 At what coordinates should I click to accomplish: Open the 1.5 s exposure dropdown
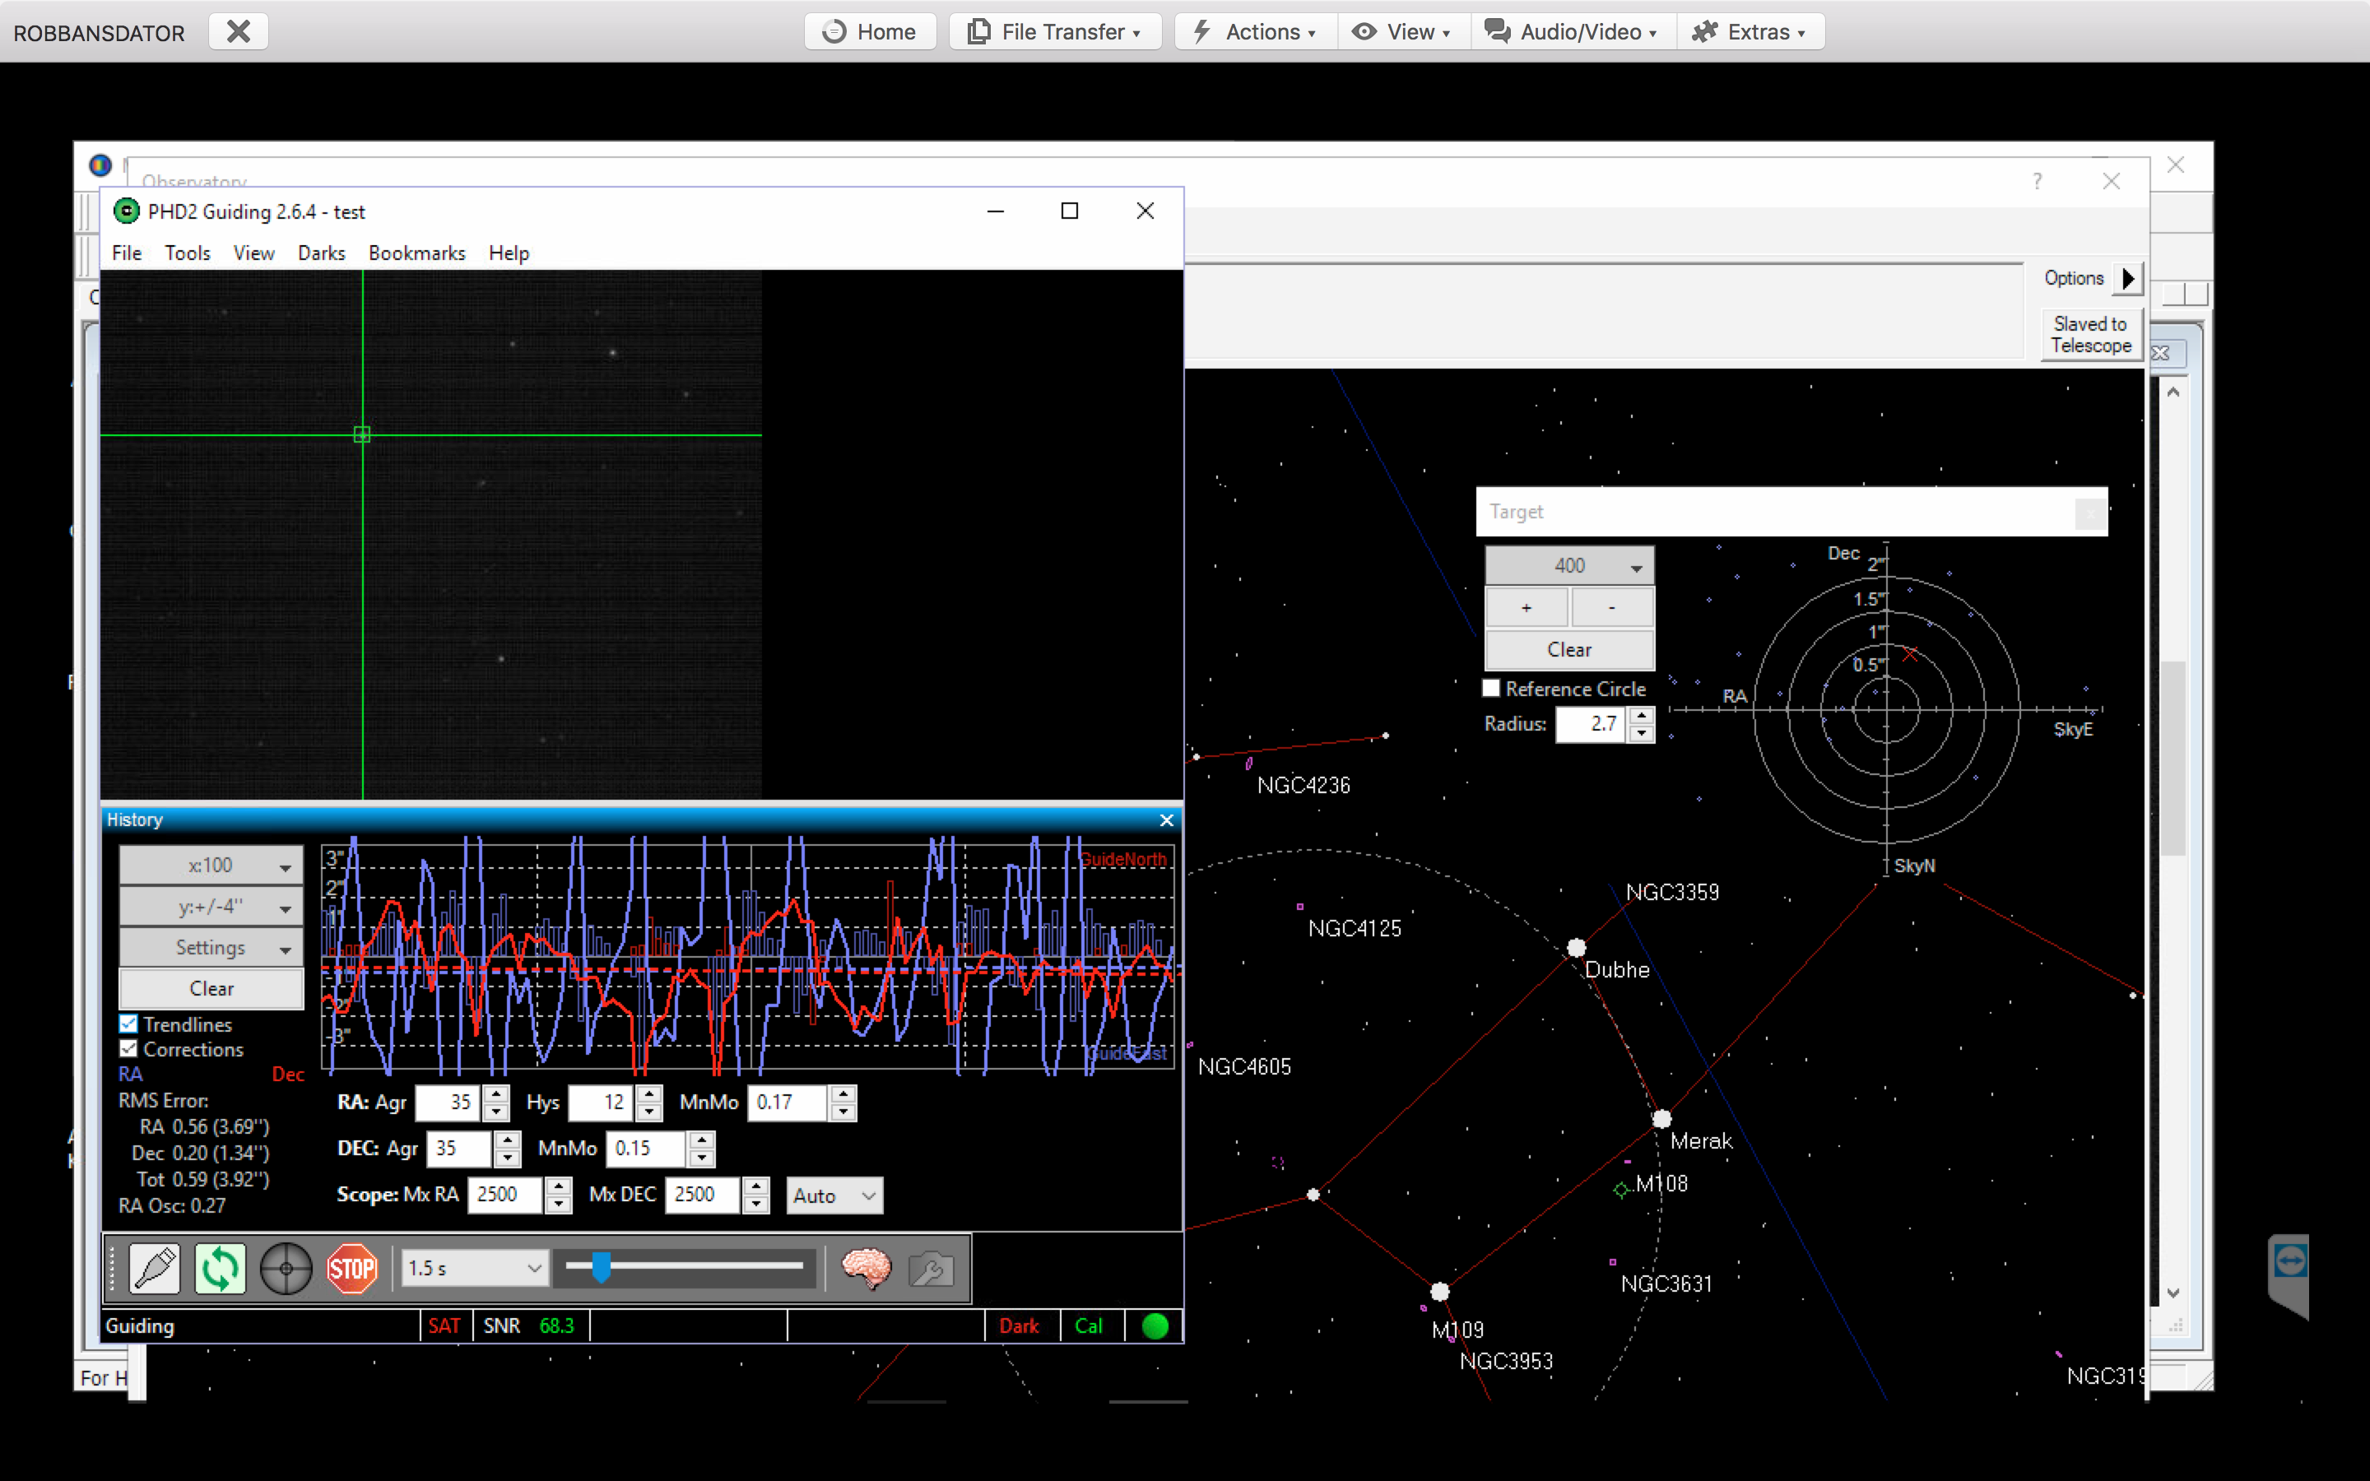[x=474, y=1269]
